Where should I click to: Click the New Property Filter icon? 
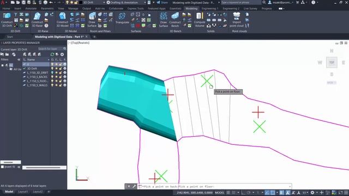tap(2, 54)
